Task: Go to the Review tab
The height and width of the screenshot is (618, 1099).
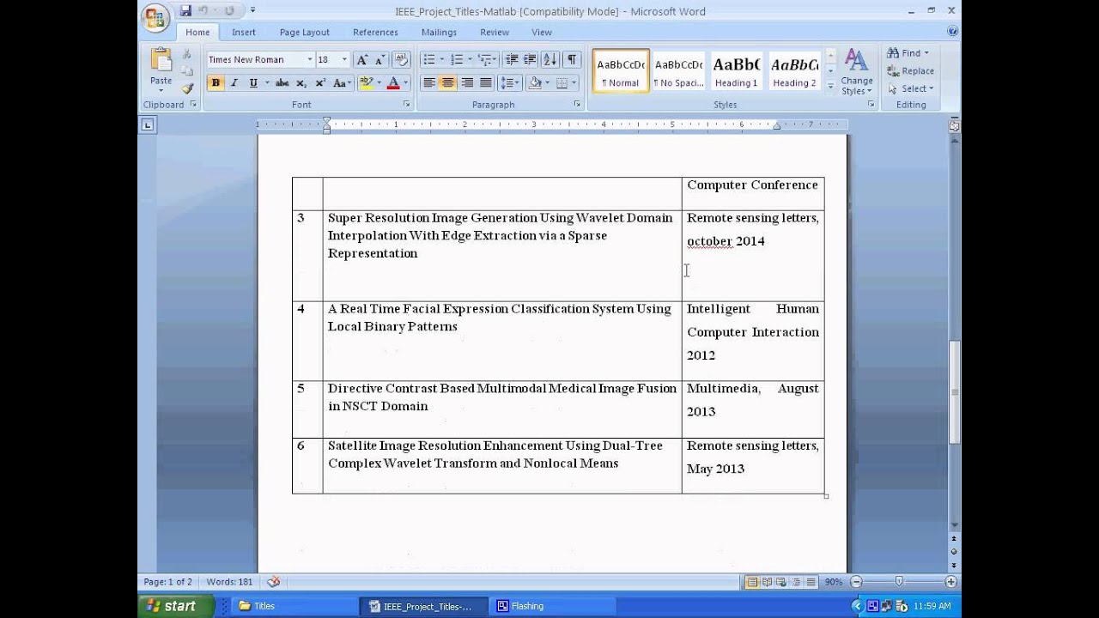Action: [x=495, y=33]
